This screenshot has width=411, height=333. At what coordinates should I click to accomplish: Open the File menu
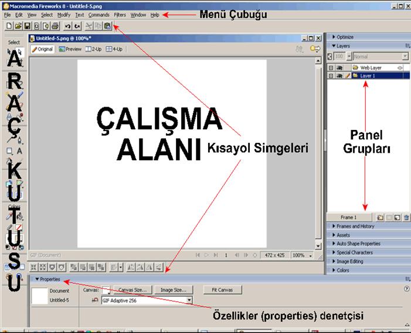point(8,15)
